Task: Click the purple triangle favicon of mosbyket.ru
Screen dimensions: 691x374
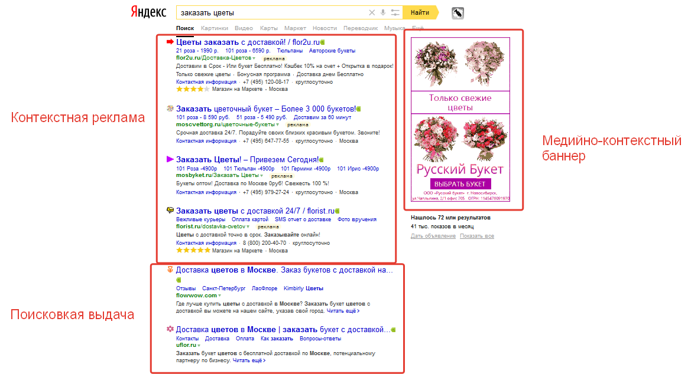Action: point(170,159)
